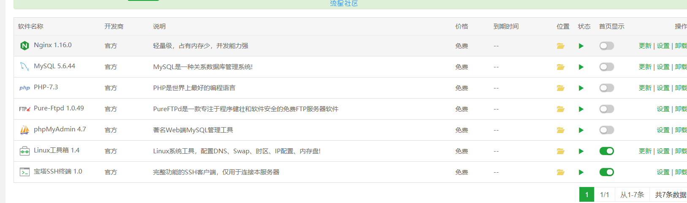Image resolution: width=687 pixels, height=203 pixels.
Task: Open the phpMyAdmin folder location icon
Action: (560, 130)
